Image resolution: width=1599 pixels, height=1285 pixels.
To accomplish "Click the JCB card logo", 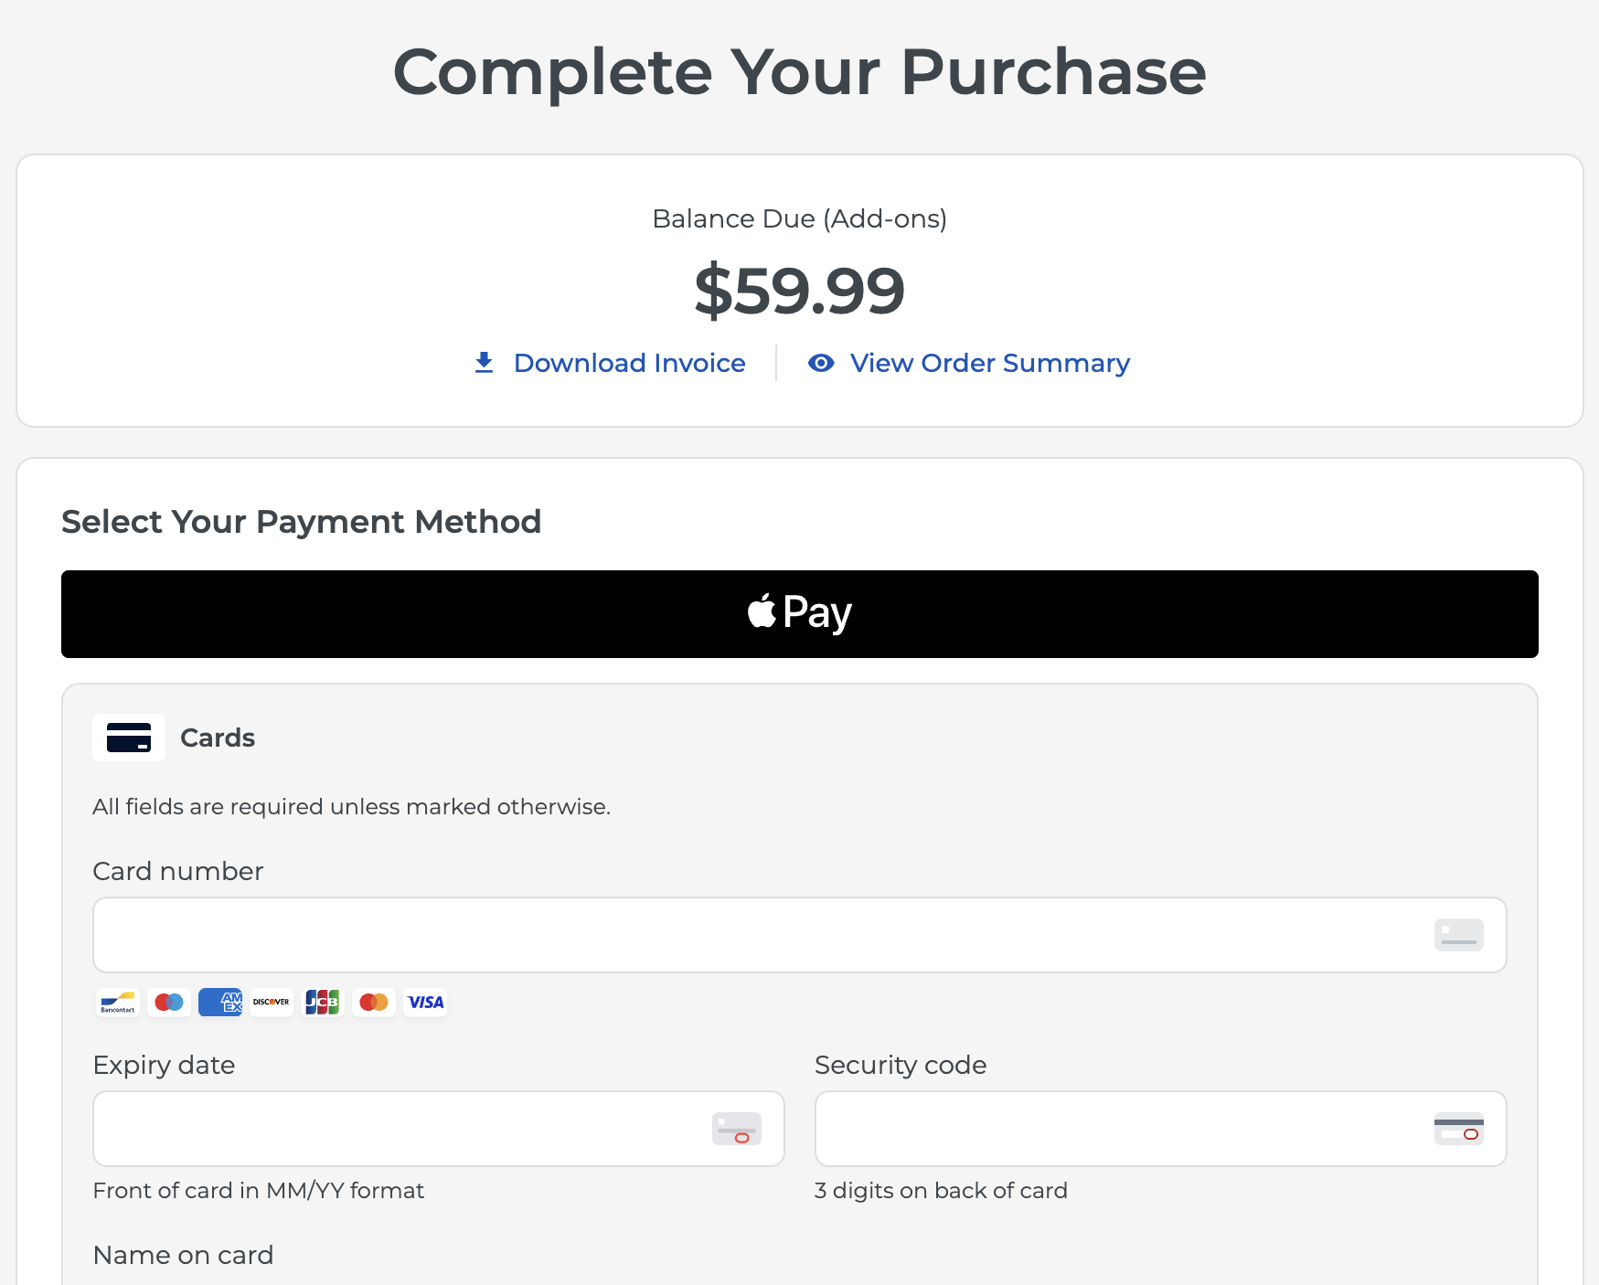I will (x=323, y=1003).
